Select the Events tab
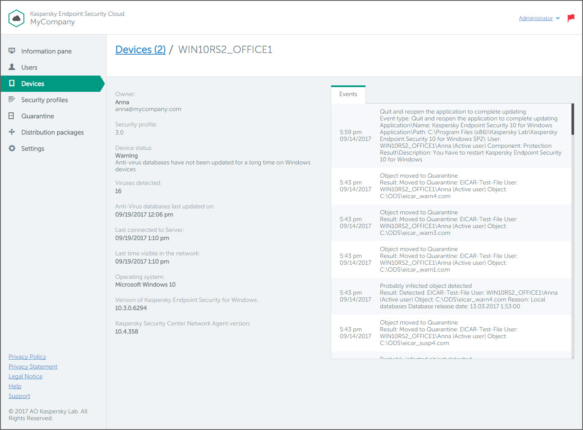583x430 pixels. [x=348, y=94]
